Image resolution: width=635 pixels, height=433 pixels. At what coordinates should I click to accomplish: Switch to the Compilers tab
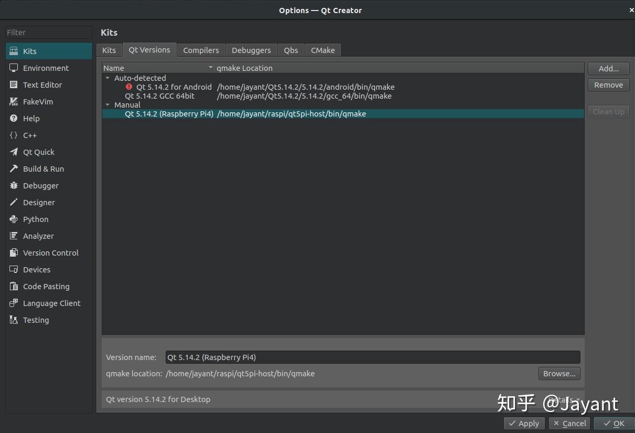(x=201, y=50)
